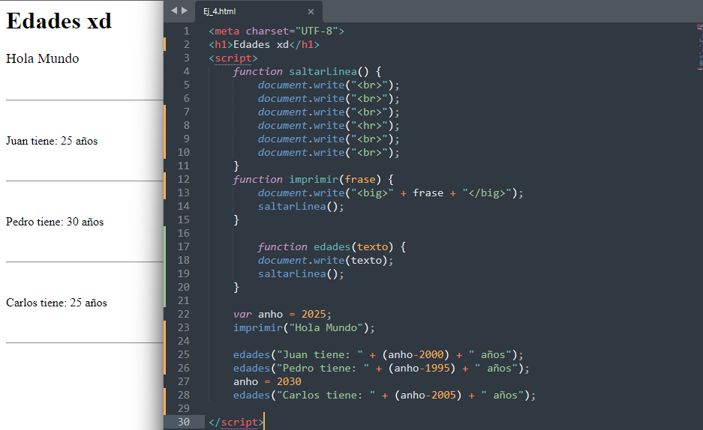Click the minimap at top right
The height and width of the screenshot is (430, 703).
click(699, 47)
